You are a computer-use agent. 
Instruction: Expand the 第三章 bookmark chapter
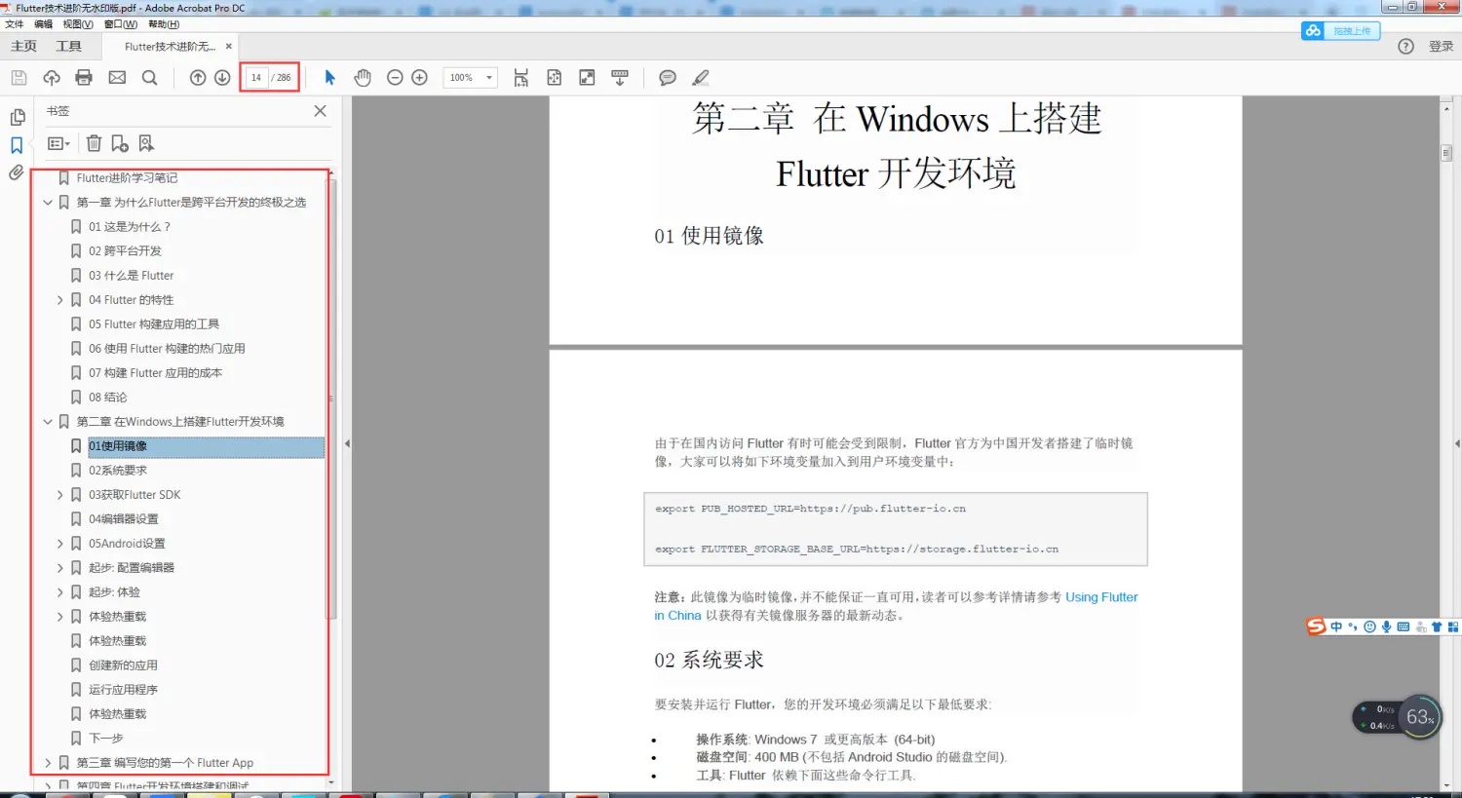click(x=48, y=763)
